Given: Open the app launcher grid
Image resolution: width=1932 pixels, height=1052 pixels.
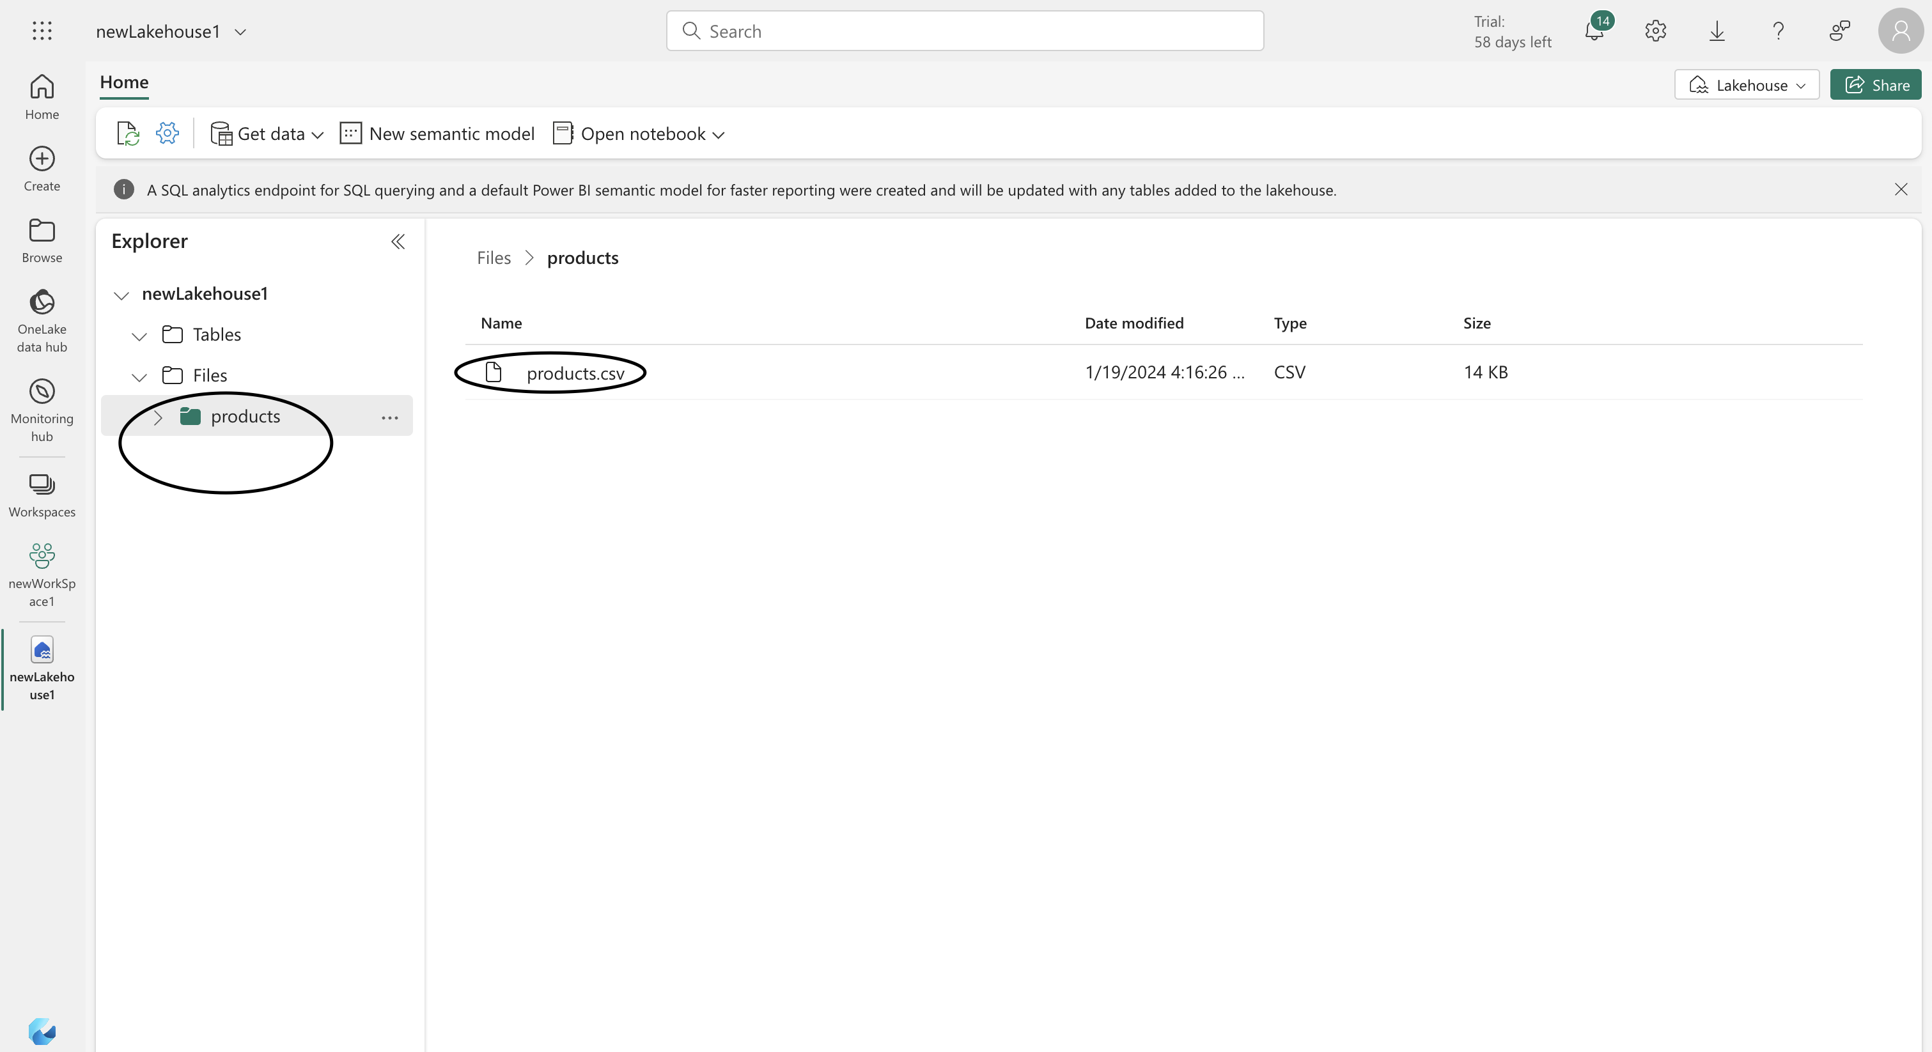Looking at the screenshot, I should [42, 31].
